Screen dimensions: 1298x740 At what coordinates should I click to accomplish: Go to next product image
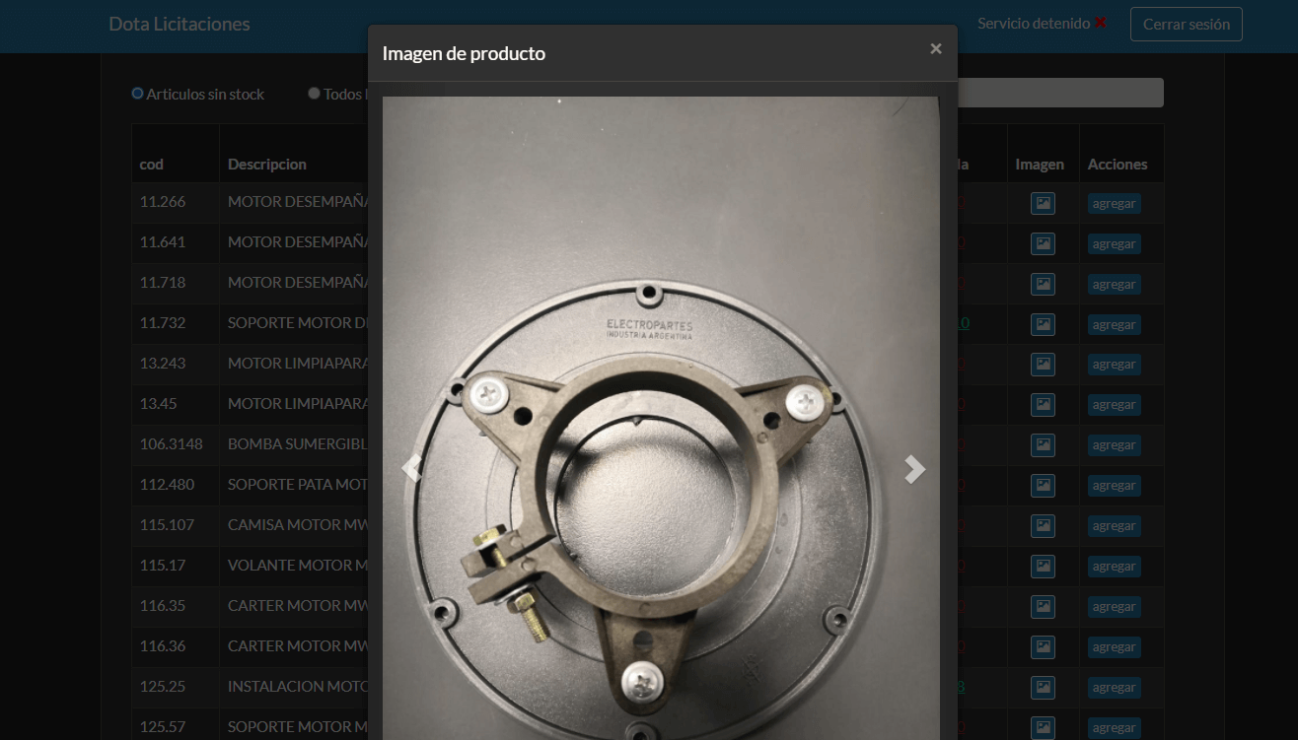(x=914, y=469)
